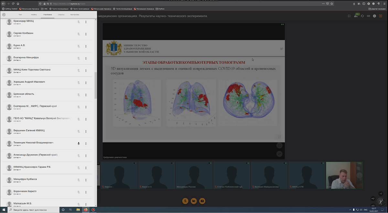Toggle your microphone in bottom controls
Image resolution: width=388 pixels, height=213 pixels.
point(185,201)
